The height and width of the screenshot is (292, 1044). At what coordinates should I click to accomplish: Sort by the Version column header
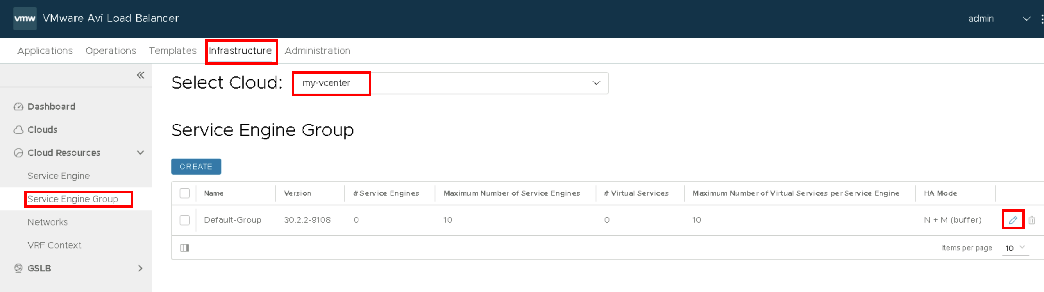pos(298,193)
